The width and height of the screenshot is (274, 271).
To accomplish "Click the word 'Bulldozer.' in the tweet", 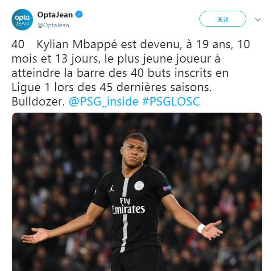I will [38, 102].
